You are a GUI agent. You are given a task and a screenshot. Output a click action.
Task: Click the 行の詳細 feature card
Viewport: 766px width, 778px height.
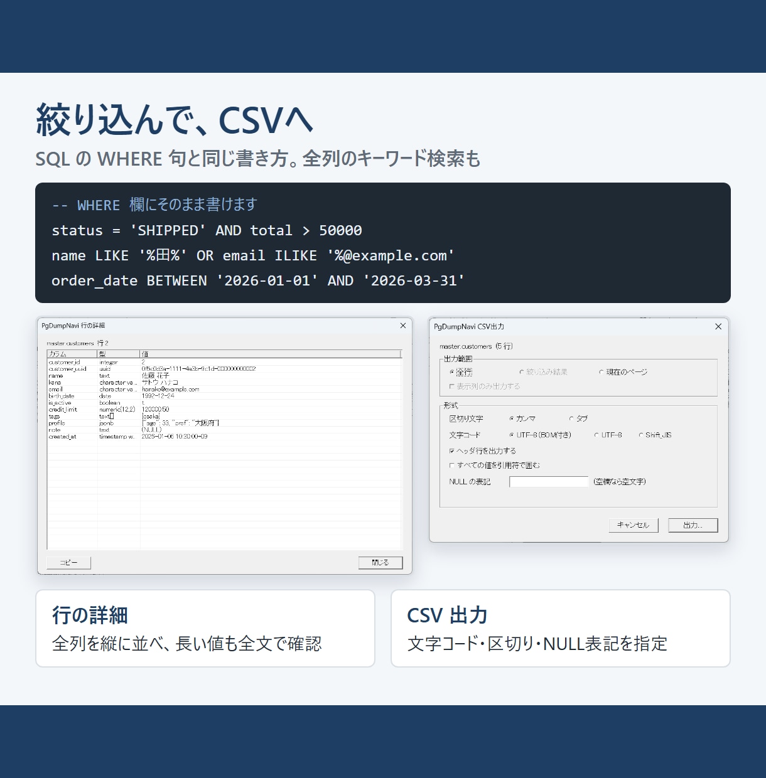point(205,628)
